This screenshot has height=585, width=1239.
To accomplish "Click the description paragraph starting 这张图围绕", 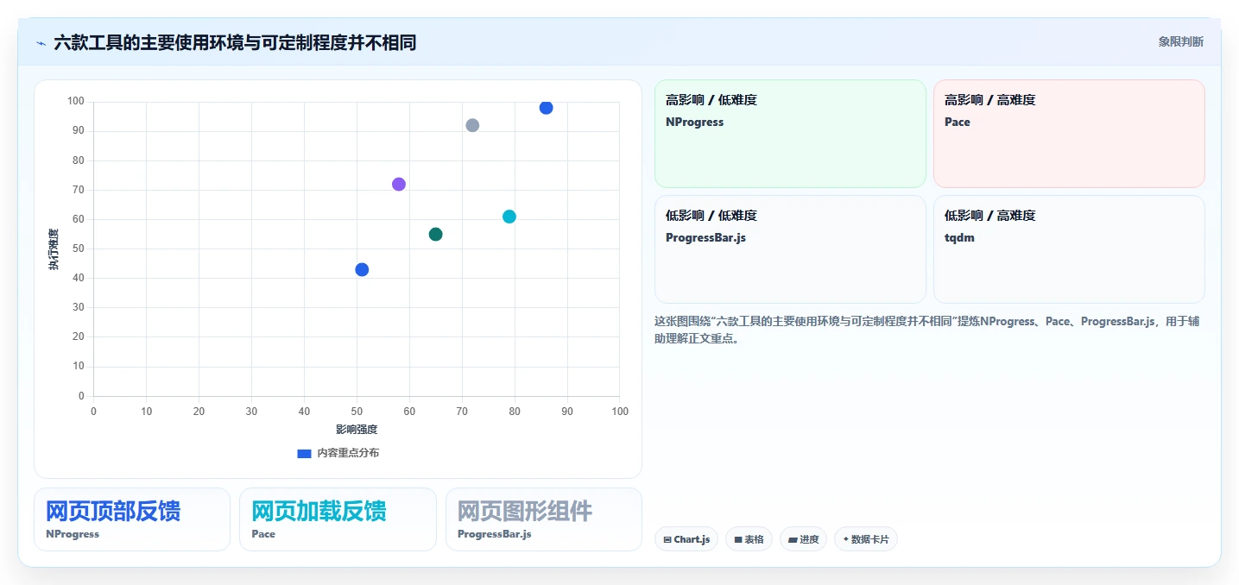I will (927, 330).
